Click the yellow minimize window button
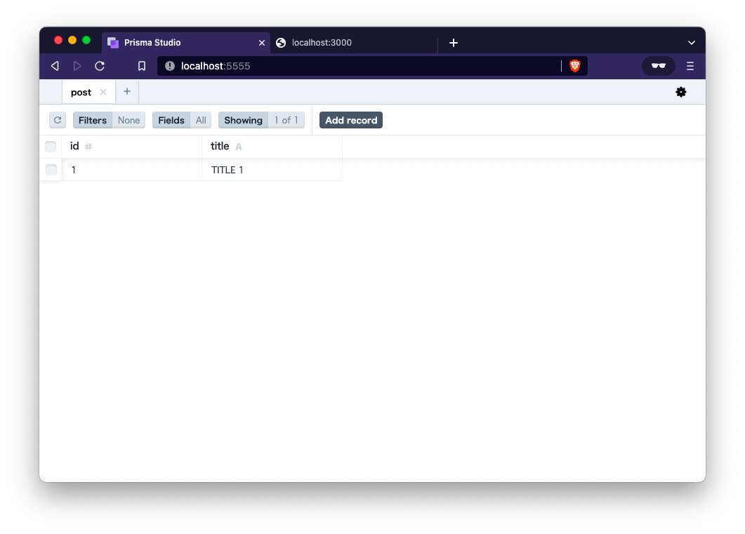The image size is (745, 534). click(x=72, y=40)
